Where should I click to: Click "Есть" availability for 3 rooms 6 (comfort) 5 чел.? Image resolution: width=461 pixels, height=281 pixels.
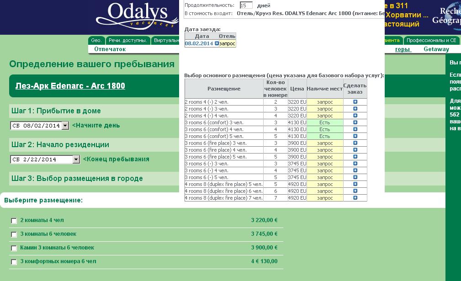coord(325,136)
